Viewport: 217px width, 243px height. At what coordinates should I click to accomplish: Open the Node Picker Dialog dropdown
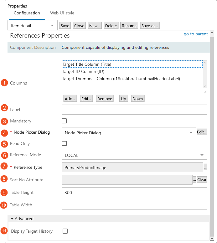[128, 133]
